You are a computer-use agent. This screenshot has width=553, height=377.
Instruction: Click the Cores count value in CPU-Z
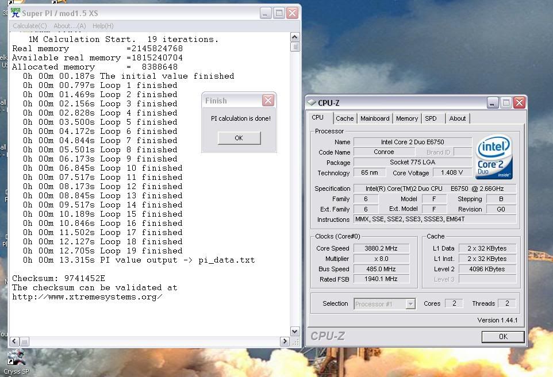(x=454, y=303)
